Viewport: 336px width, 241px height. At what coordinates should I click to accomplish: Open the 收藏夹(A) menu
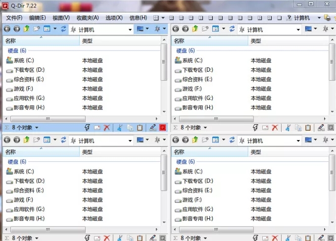[x=88, y=18]
